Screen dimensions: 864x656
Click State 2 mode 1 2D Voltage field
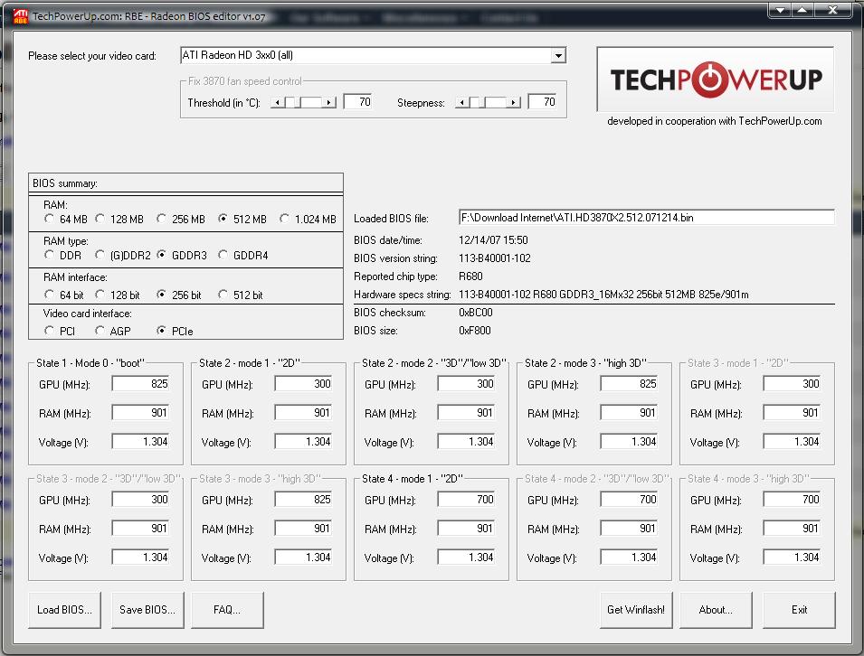pos(304,441)
